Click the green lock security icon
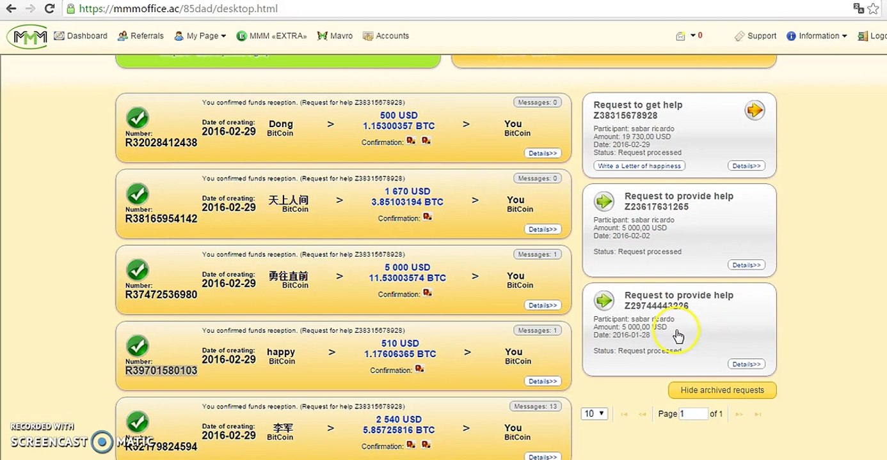This screenshot has width=887, height=460. pos(71,9)
